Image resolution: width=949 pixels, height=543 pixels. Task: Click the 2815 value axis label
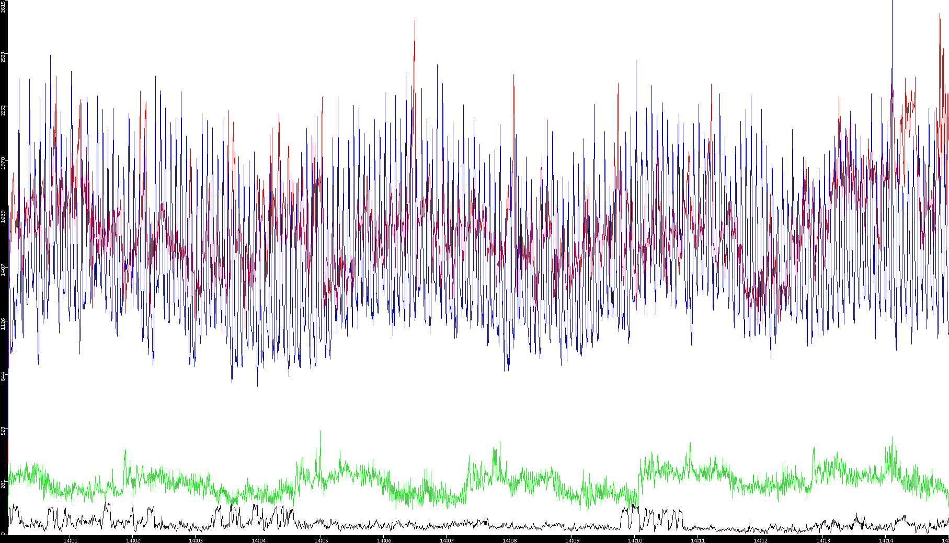(3, 7)
